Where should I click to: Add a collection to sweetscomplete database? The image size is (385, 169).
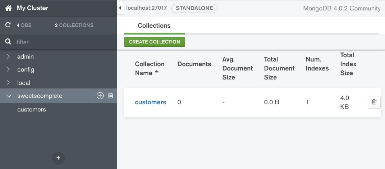tap(100, 96)
